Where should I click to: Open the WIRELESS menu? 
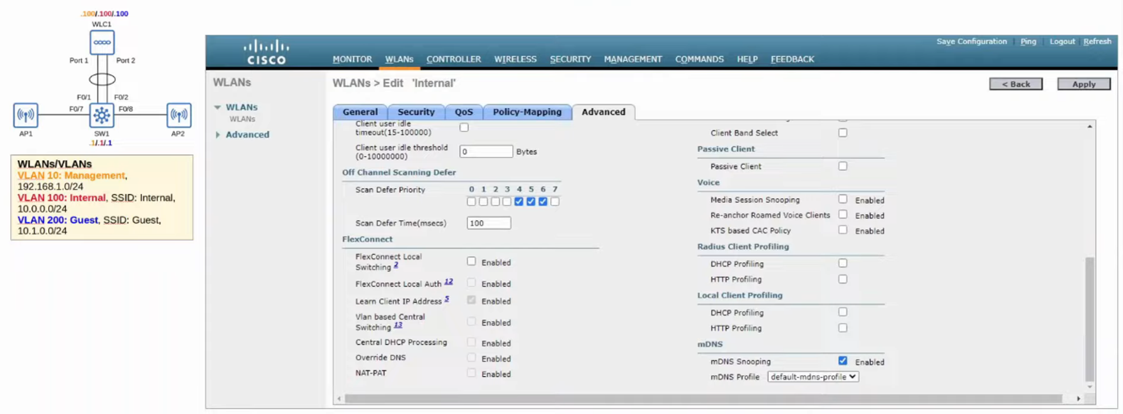tap(515, 59)
